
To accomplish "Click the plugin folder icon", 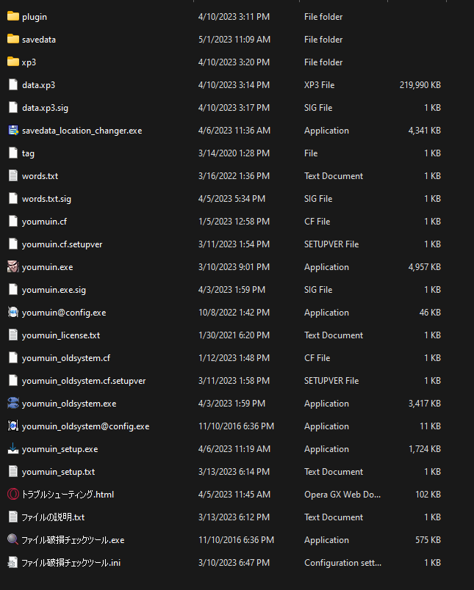I will click(13, 17).
